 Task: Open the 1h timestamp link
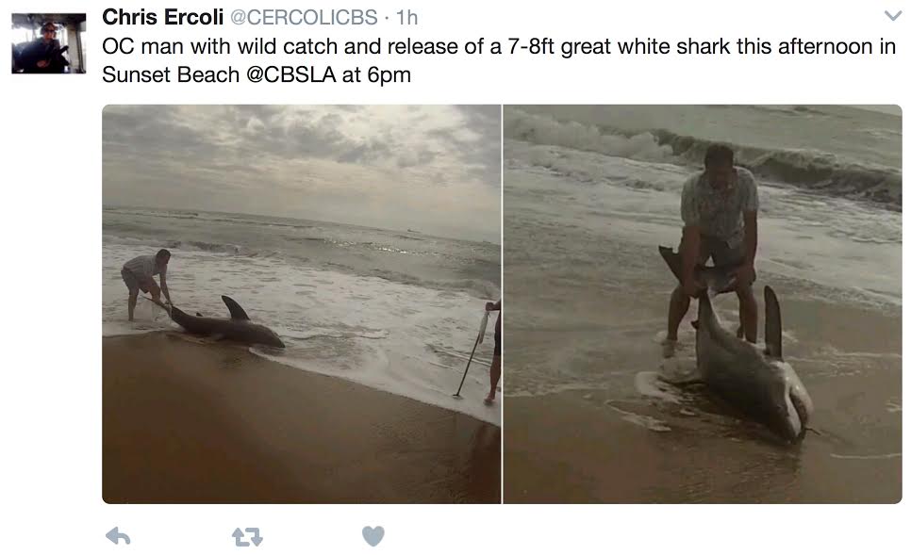(x=406, y=17)
